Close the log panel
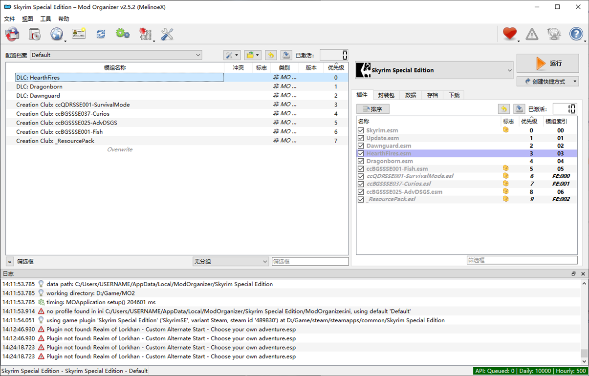Screen dimensions: 589x376 pos(583,274)
